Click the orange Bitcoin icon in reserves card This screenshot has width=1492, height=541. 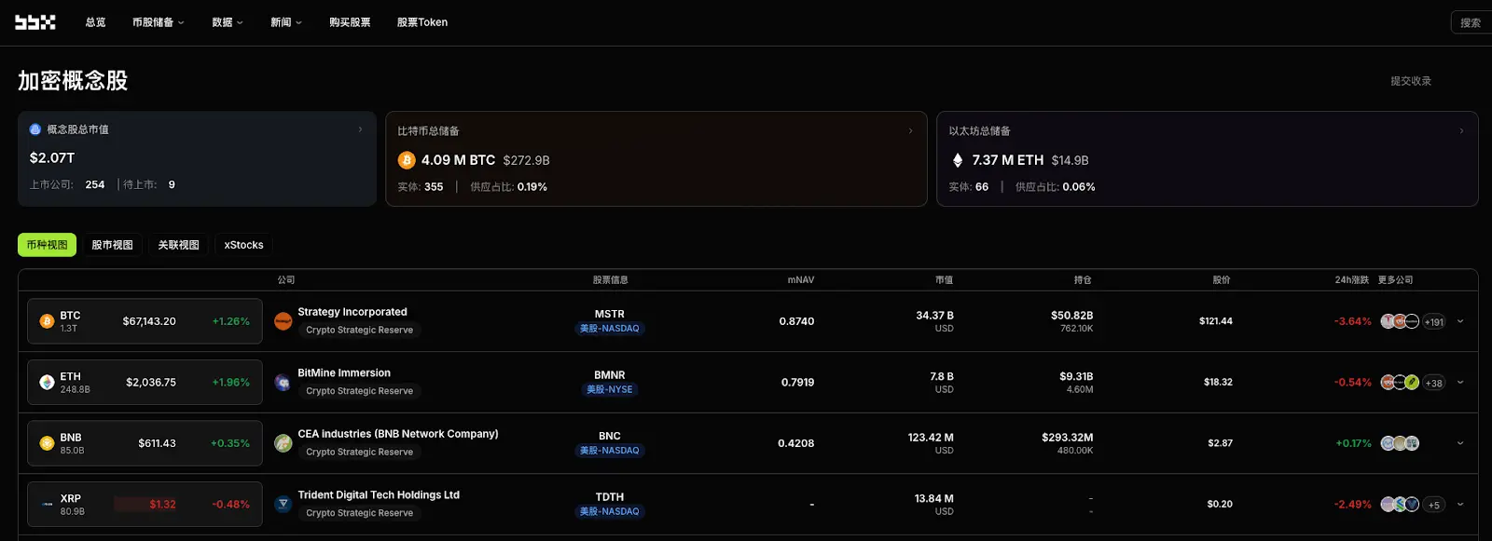pyautogui.click(x=407, y=160)
